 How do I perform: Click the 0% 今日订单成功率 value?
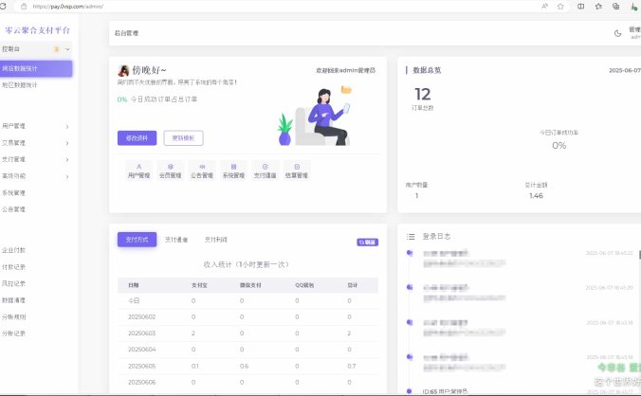[559, 145]
